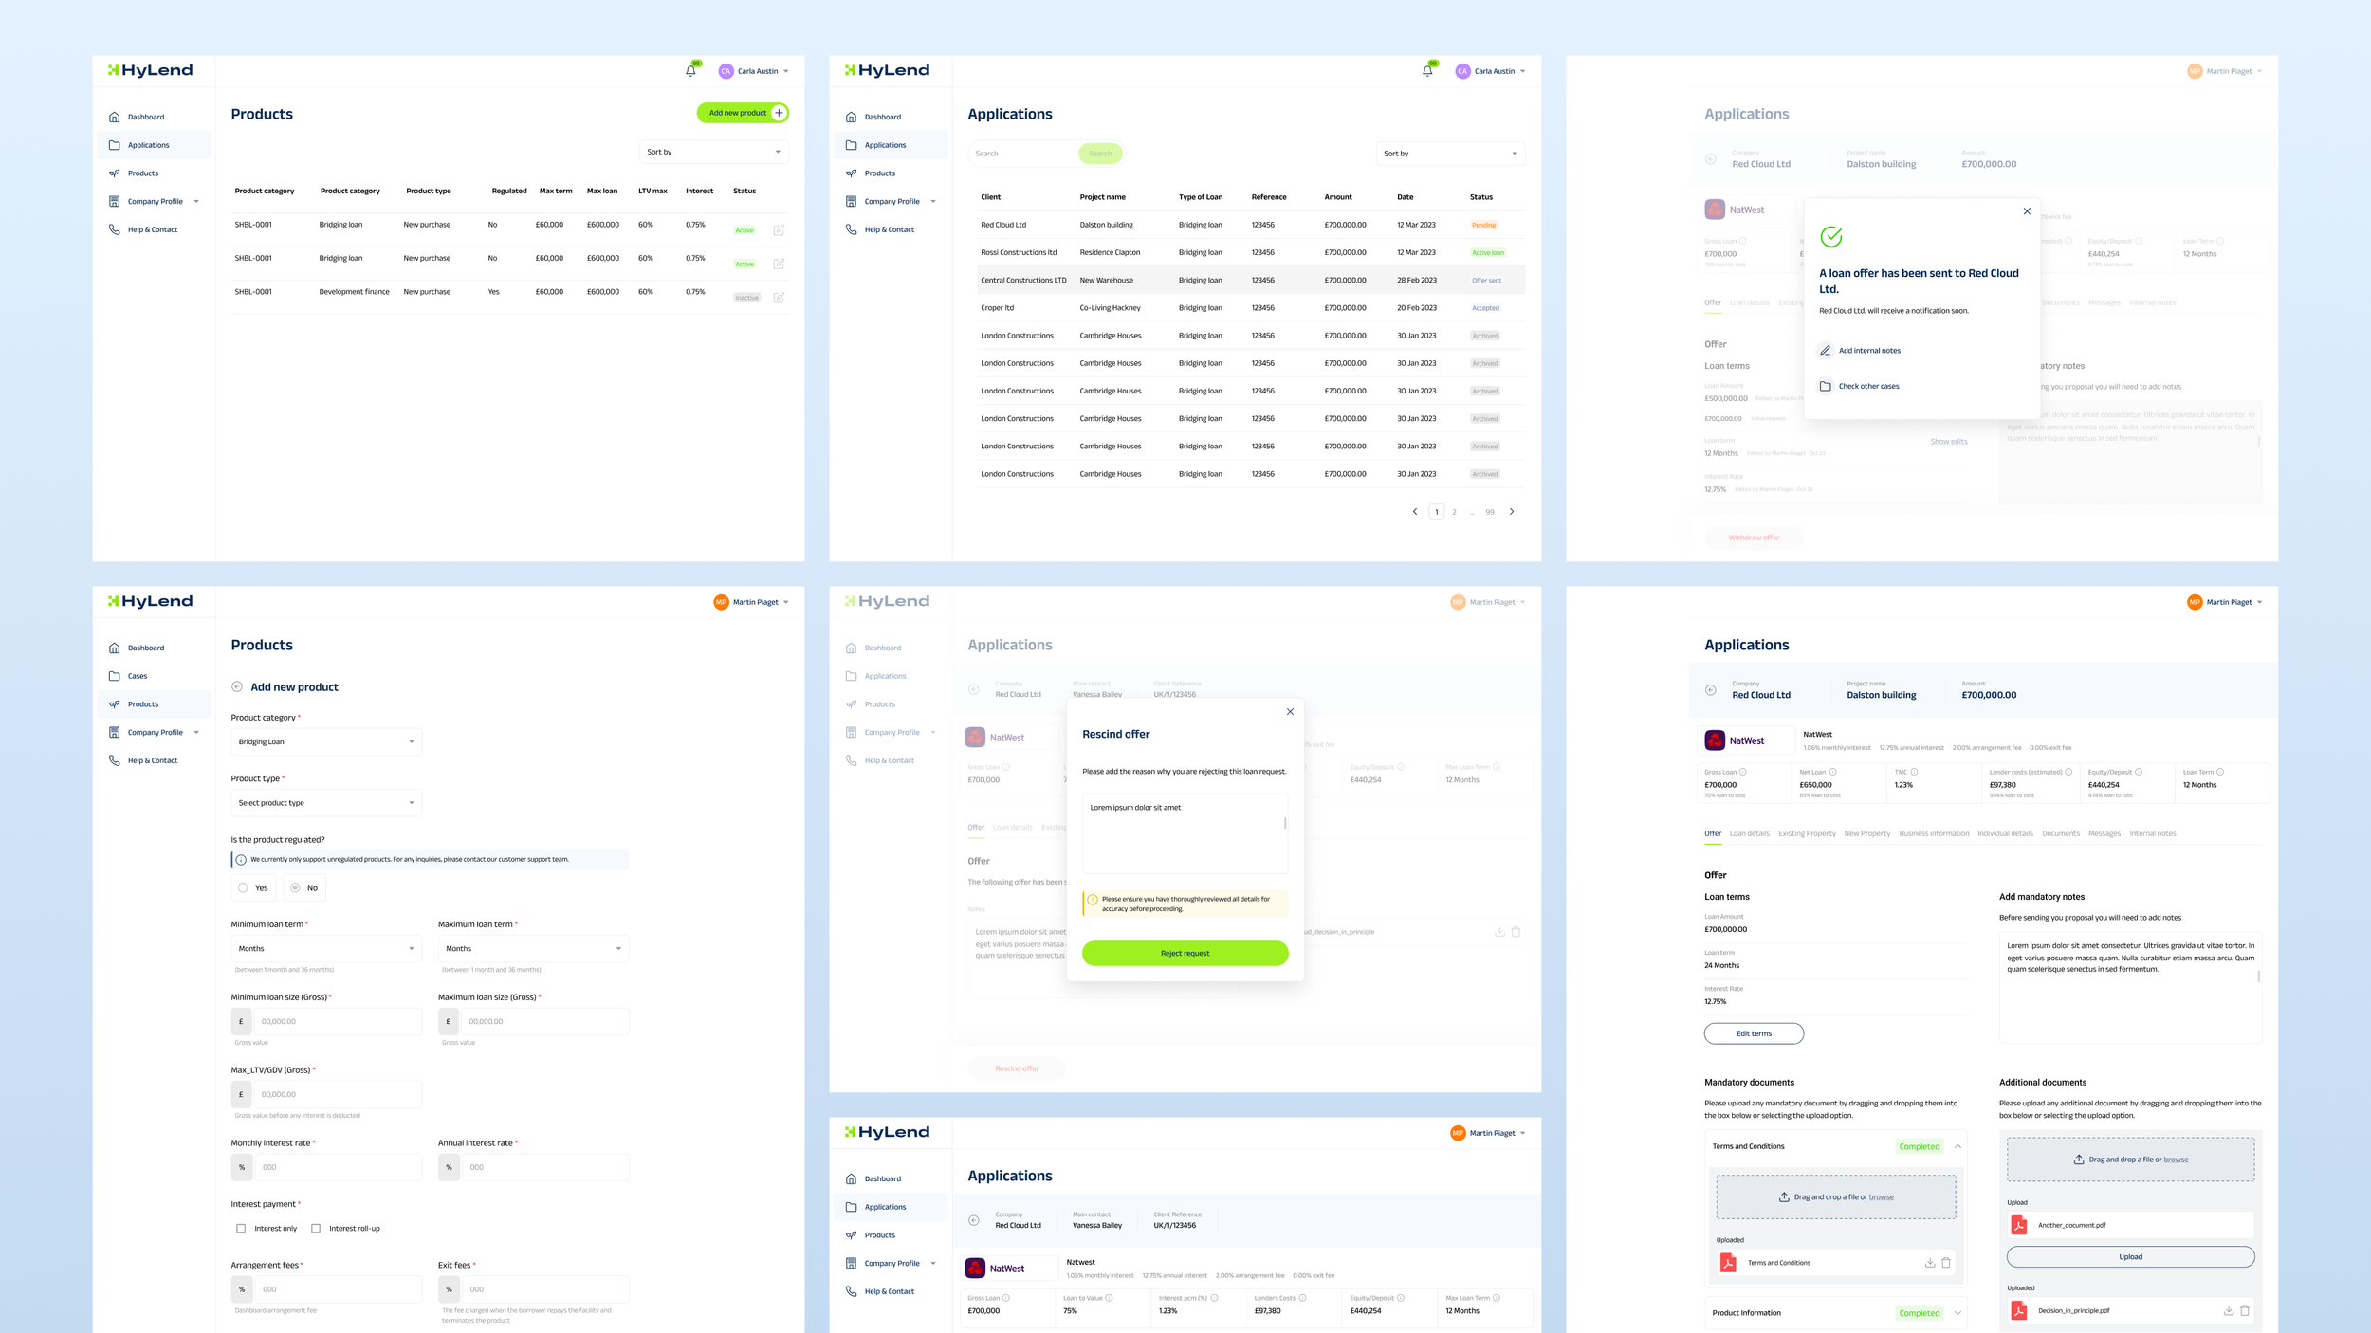Download the Decision_in_principle.pdf file
This screenshot has height=1333, width=2371.
click(2228, 1311)
